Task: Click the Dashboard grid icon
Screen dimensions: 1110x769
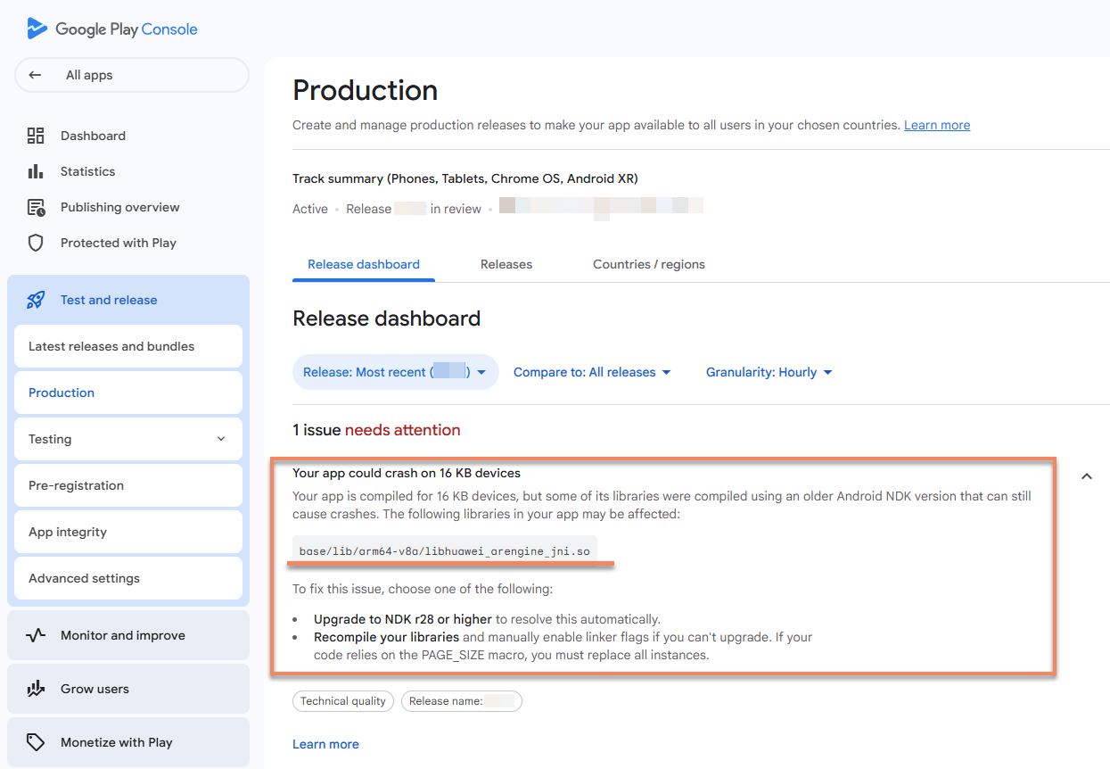Action: (36, 136)
